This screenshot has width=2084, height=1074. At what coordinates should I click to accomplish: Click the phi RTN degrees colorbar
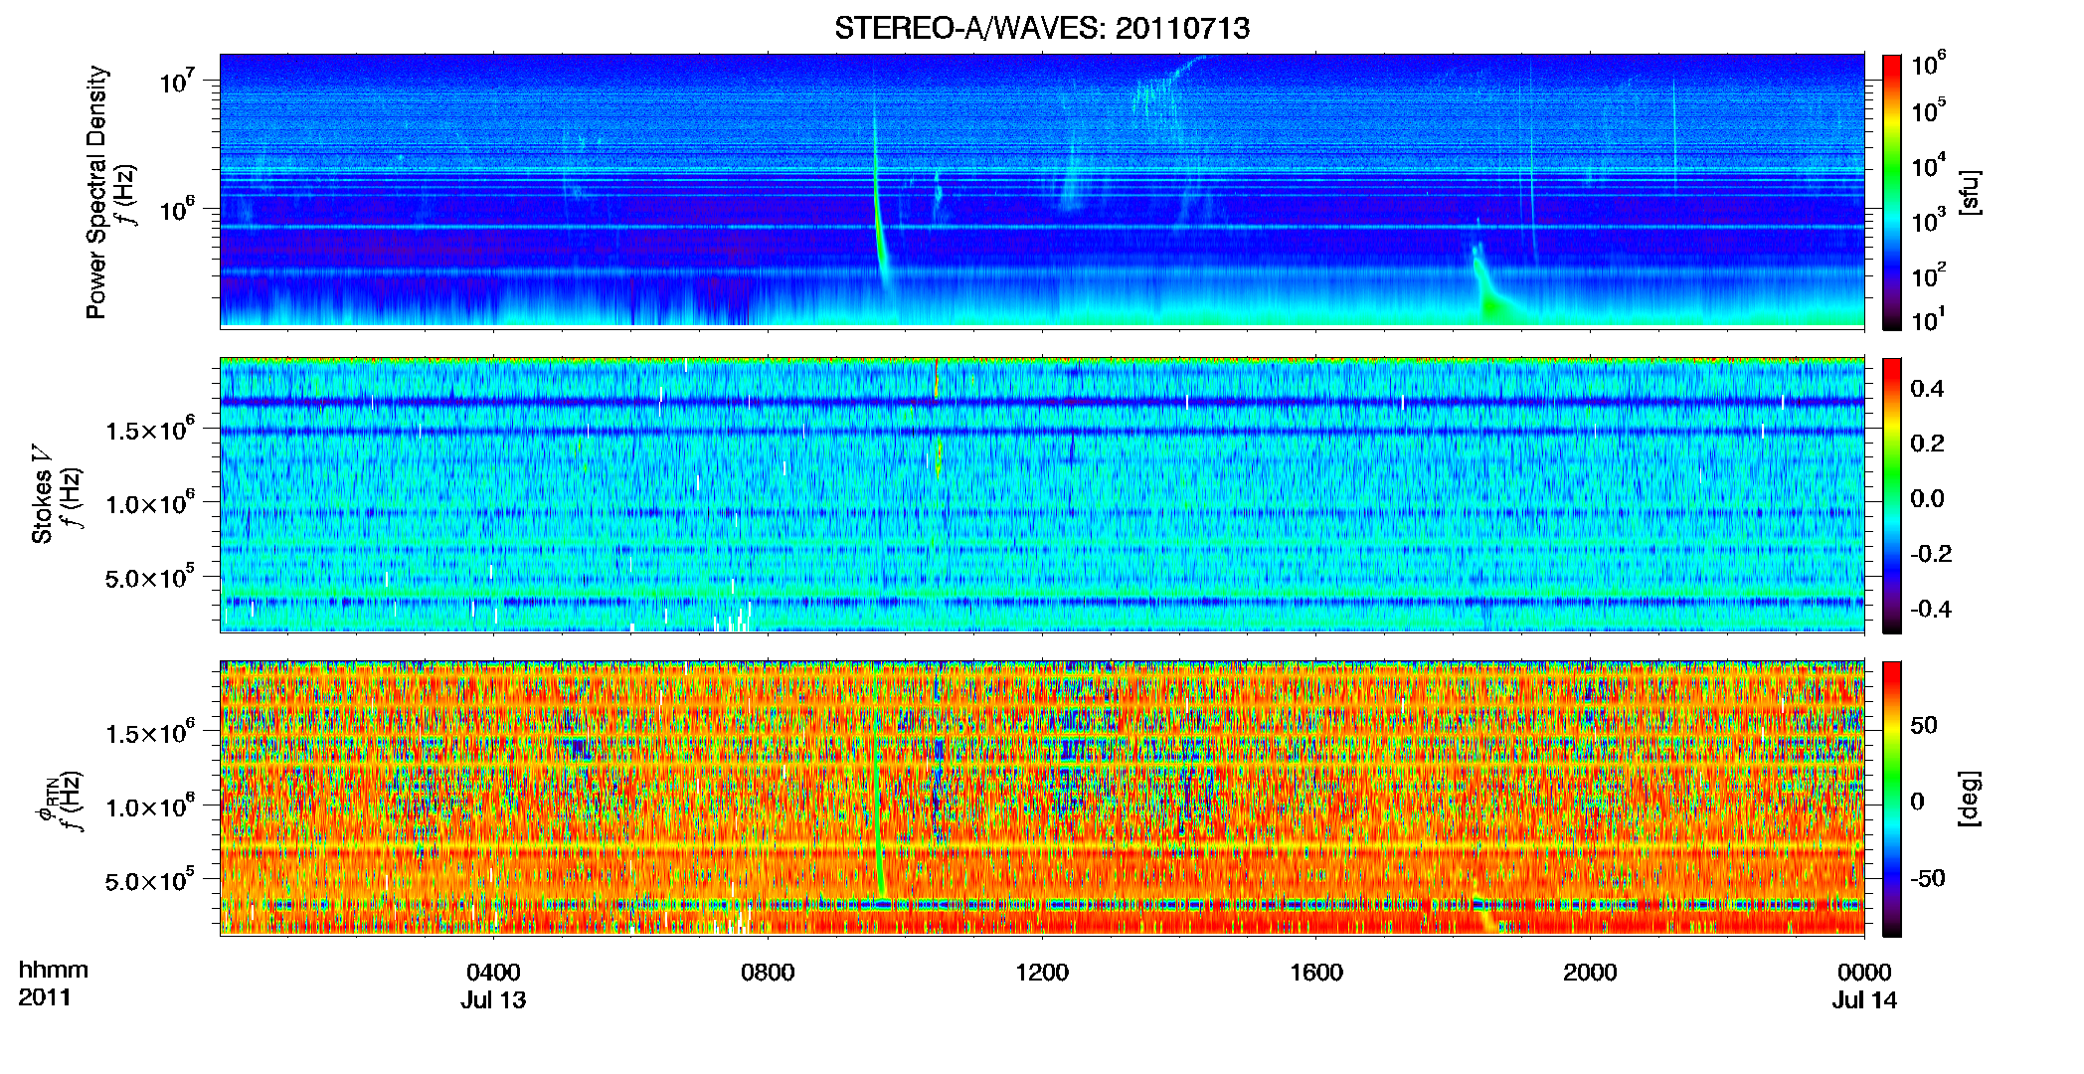pyautogui.click(x=1891, y=799)
